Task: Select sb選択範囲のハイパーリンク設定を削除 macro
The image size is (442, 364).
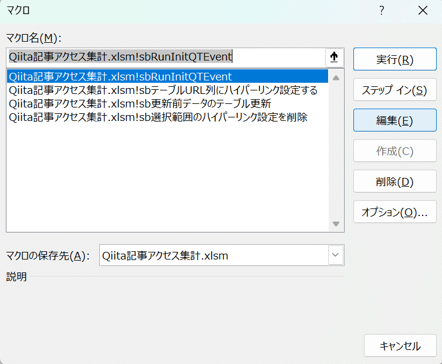Action: (167, 117)
